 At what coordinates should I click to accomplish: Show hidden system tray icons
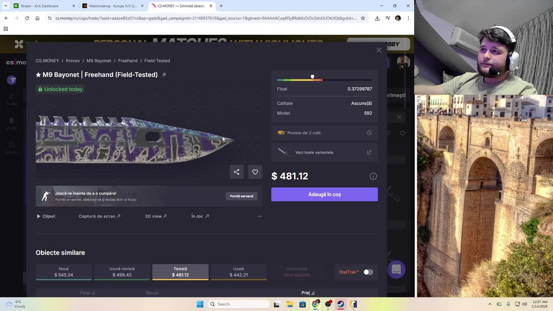[489, 304]
